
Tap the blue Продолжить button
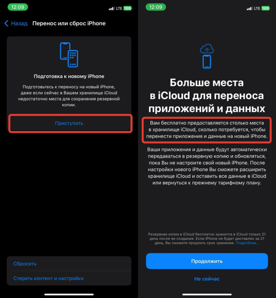(x=207, y=261)
